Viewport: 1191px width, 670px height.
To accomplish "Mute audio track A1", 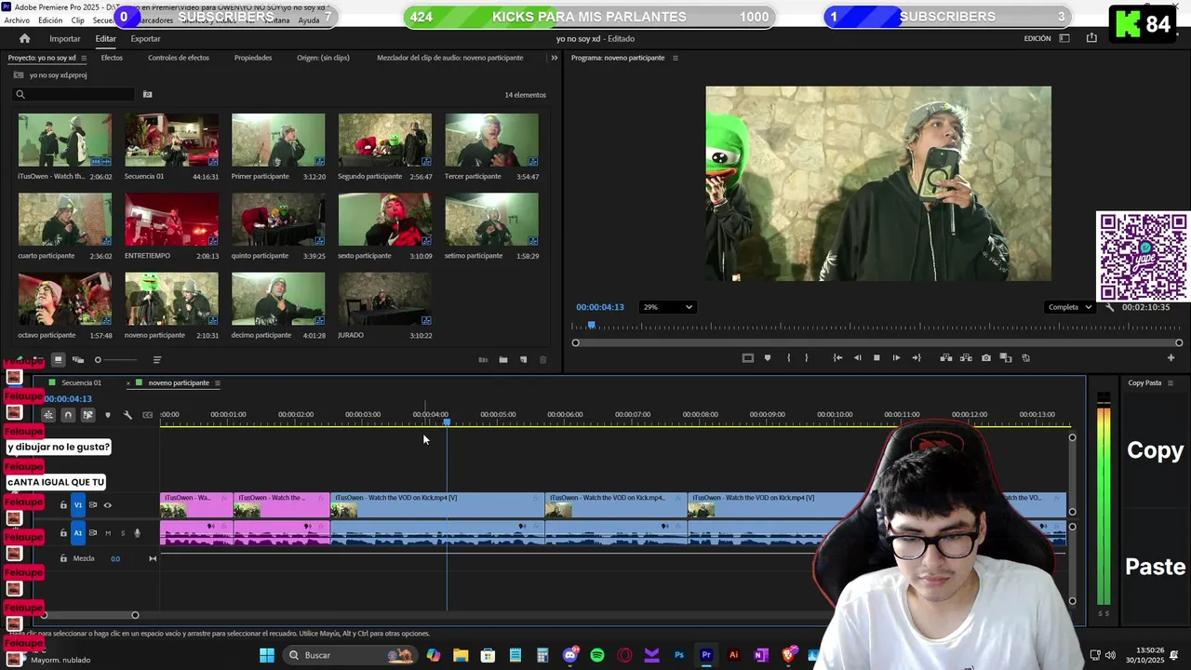I will 108,533.
